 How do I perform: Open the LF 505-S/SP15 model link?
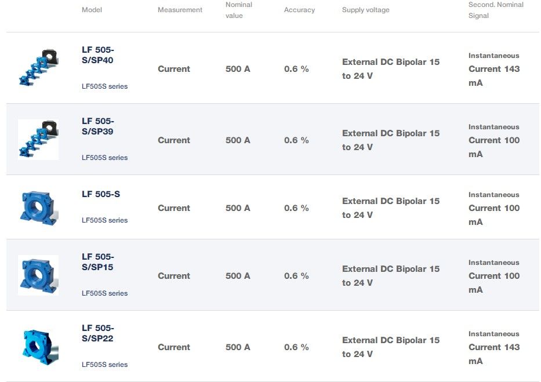(x=98, y=261)
